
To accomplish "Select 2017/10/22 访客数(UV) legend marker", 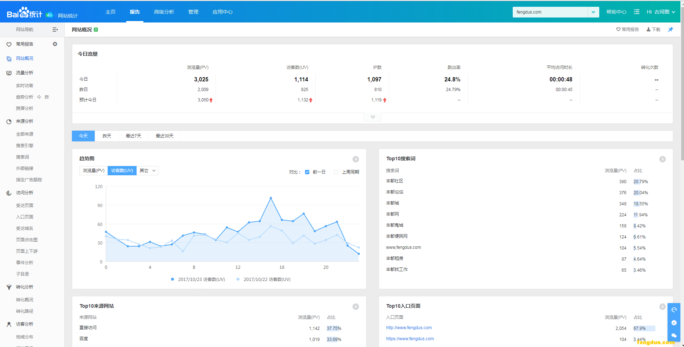I will pos(238,280).
